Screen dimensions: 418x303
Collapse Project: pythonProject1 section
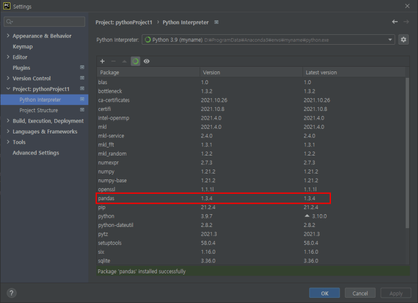click(x=8, y=89)
